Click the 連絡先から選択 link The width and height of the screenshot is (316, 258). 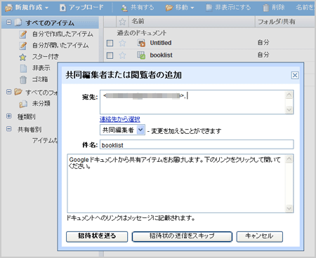(120, 119)
